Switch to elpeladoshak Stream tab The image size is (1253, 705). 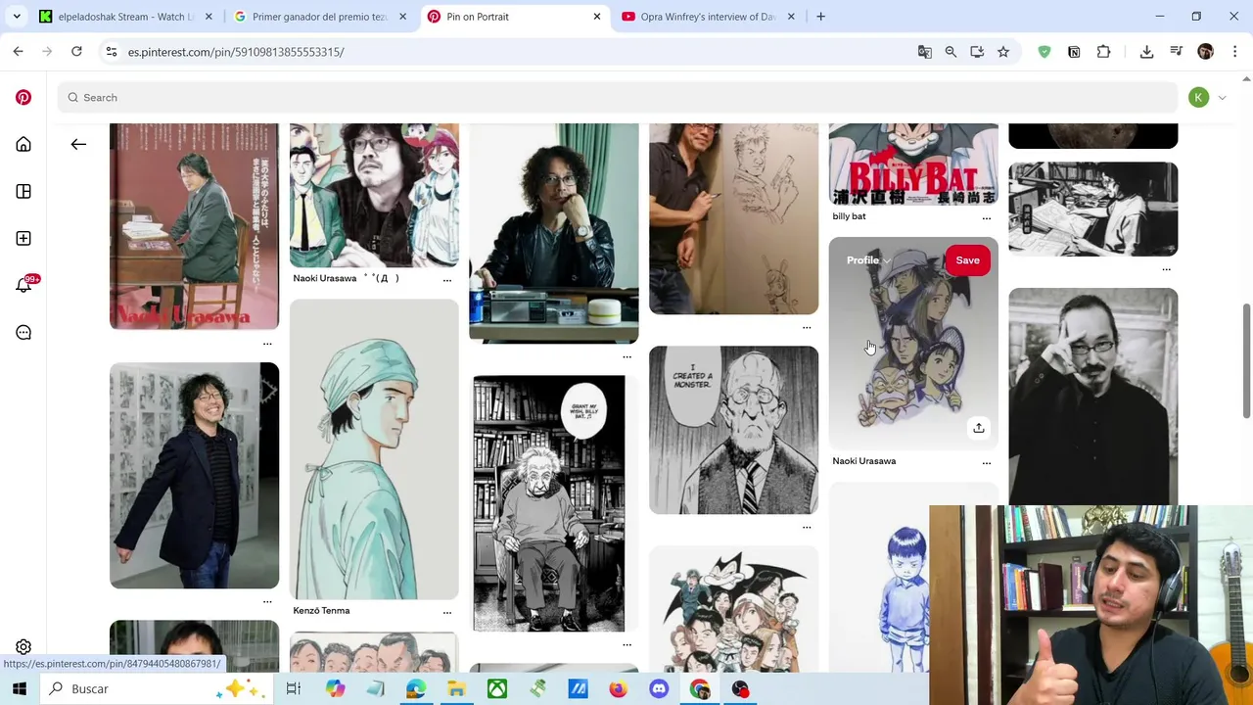tap(123, 17)
